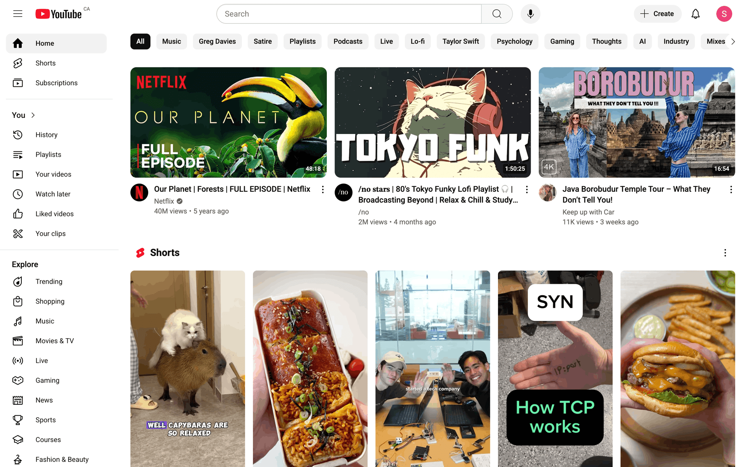Expand the You section chevron
This screenshot has height=467, width=747.
point(33,115)
